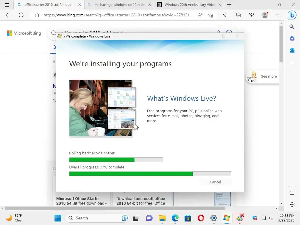
Task: Add this page to favorites star icon
Action: coord(211,15)
